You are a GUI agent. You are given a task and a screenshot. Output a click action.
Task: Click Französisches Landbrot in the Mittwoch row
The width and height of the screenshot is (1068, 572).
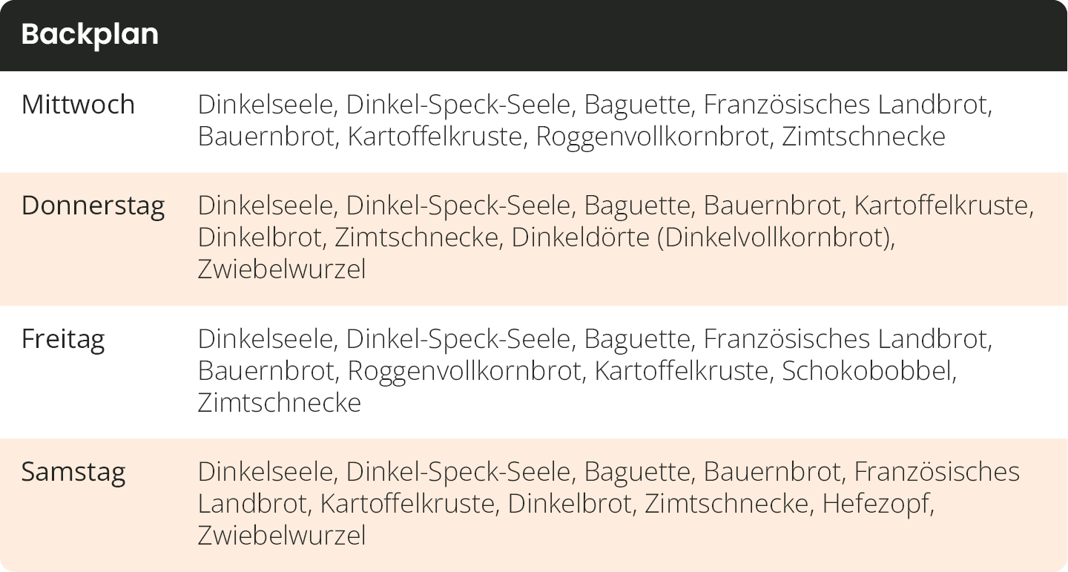pos(846,105)
